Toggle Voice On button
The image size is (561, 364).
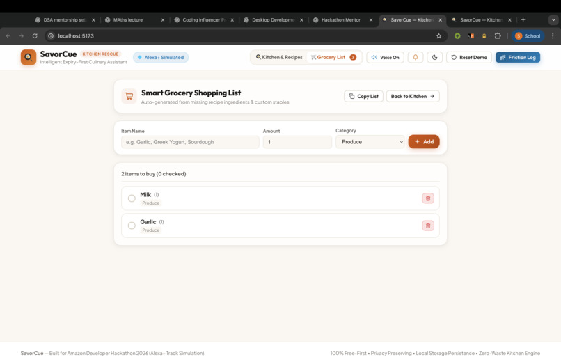pyautogui.click(x=386, y=57)
